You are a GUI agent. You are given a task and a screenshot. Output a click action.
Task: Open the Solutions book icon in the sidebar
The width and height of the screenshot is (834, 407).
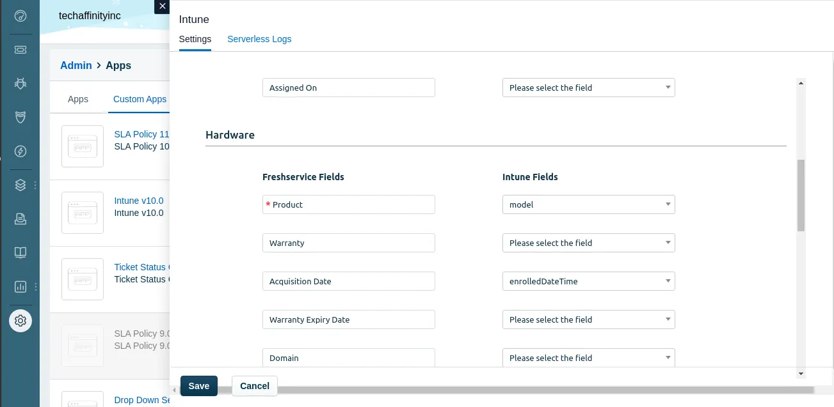coord(20,252)
